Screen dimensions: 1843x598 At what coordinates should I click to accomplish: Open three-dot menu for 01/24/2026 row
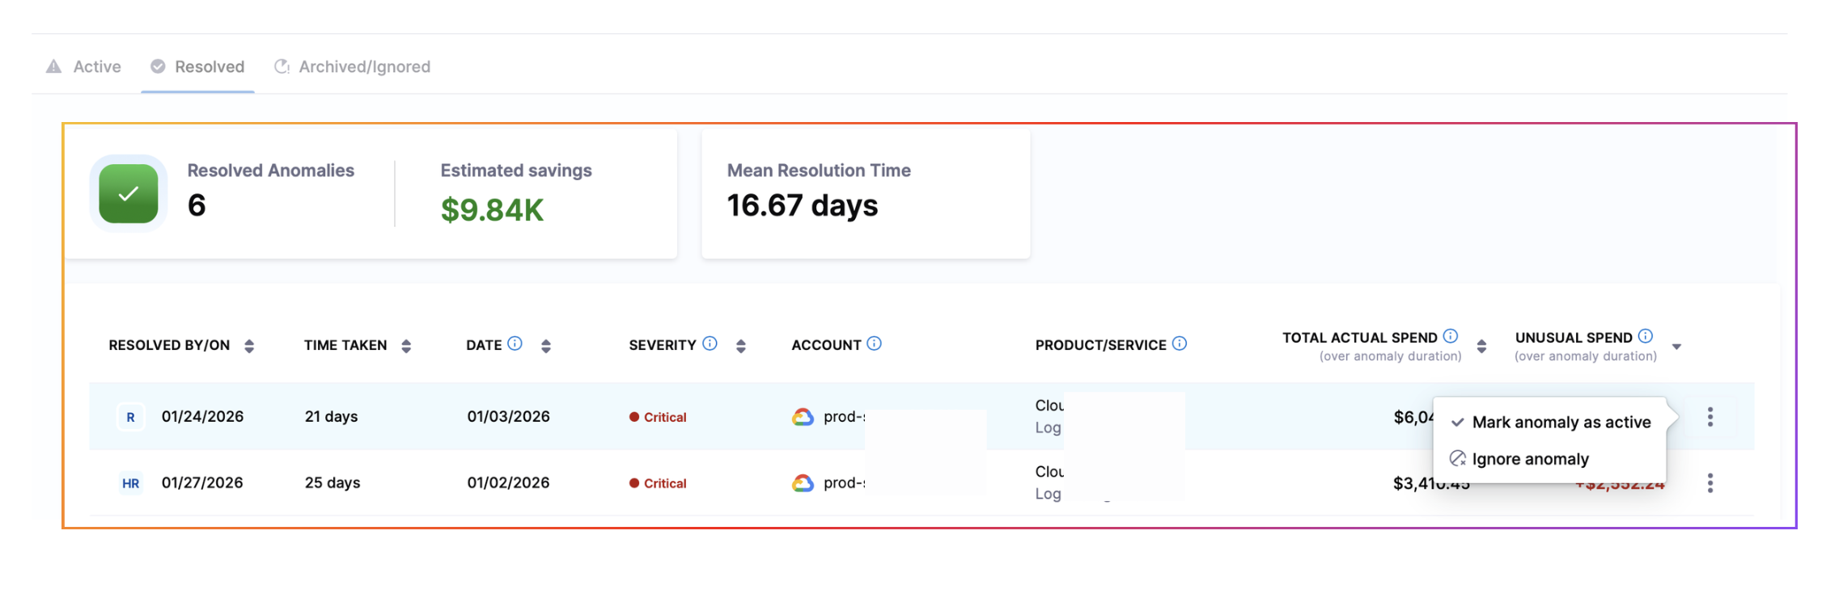coord(1710,417)
